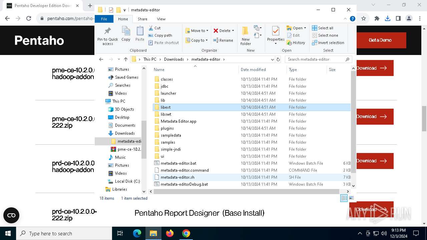
Task: Expand the Properties dropdown arrow
Action: tap(276, 44)
